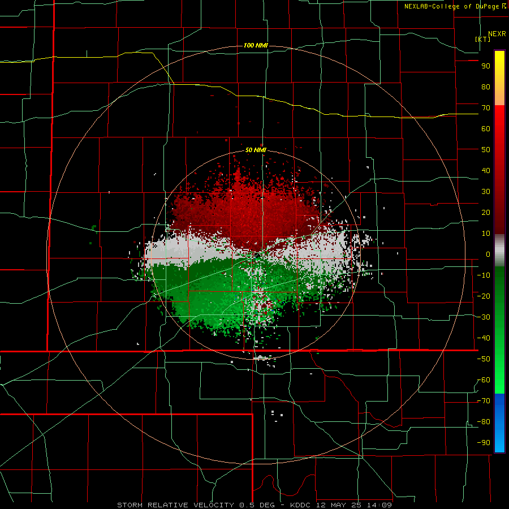The image size is (509, 509).
Task: Click the 0.5 DEG elevation text
Action: (x=257, y=505)
